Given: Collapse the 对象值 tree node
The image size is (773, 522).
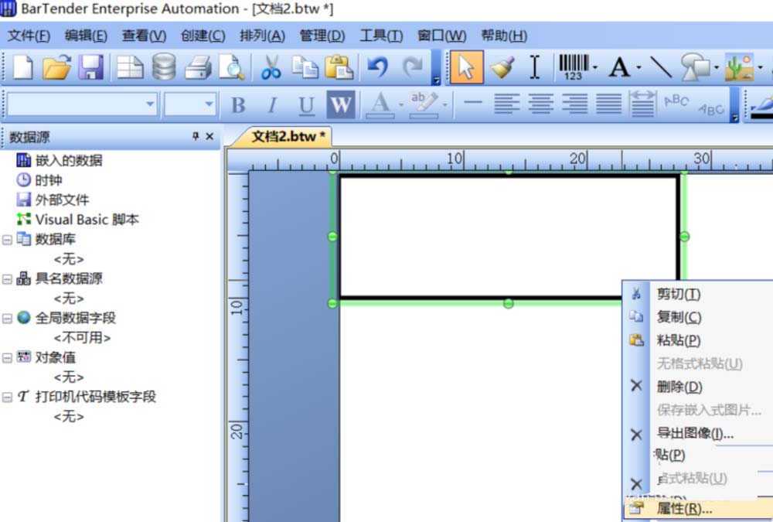Looking at the screenshot, I should point(7,357).
